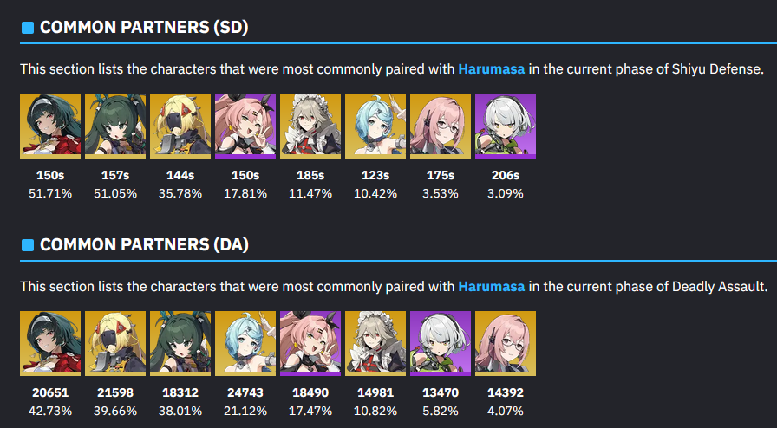Image resolution: width=777 pixels, height=428 pixels.
Task: Follow the Harumasa link in Shiyu Defense description
Action: click(492, 68)
